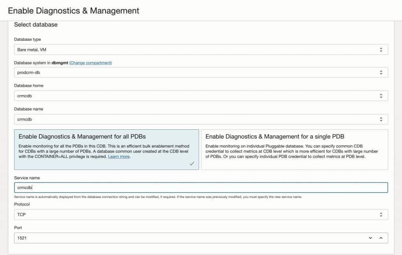Screen dimensions: 402x255
Task: Click the Database name selector arrows icon
Action: coord(380,119)
